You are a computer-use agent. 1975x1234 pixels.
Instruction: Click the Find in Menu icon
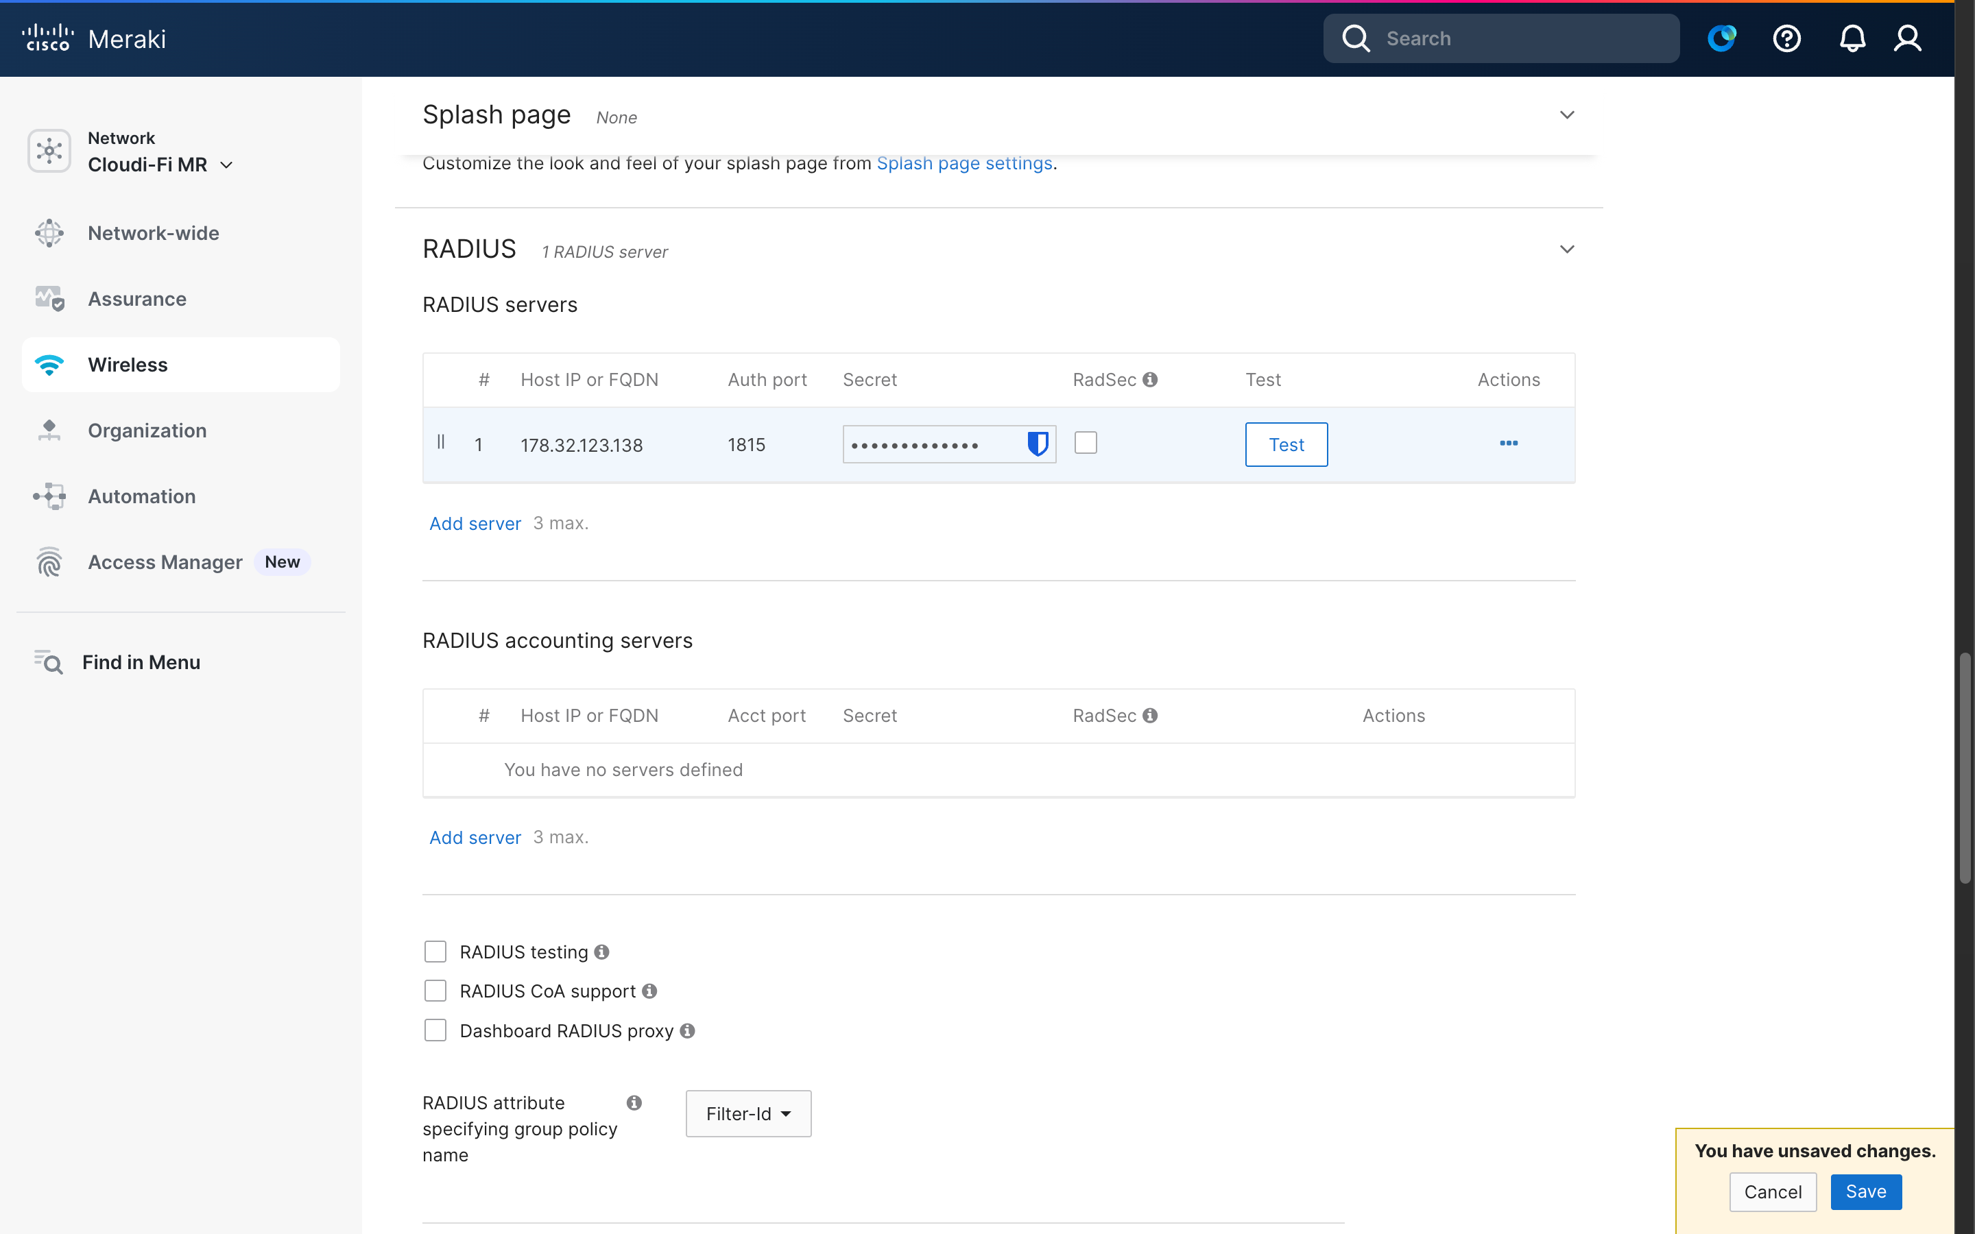pos(49,662)
